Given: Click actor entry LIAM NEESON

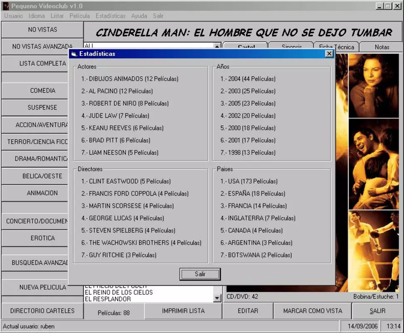Looking at the screenshot, I should (120, 152).
